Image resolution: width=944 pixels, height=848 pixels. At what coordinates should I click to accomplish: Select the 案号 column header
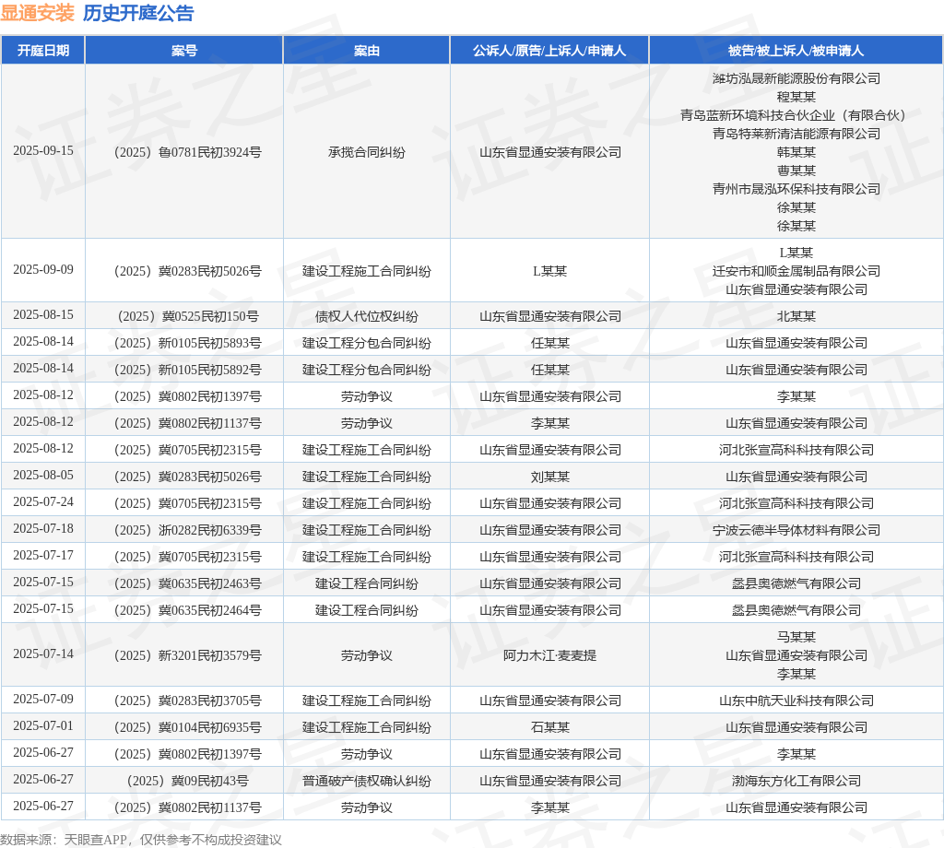click(x=183, y=51)
